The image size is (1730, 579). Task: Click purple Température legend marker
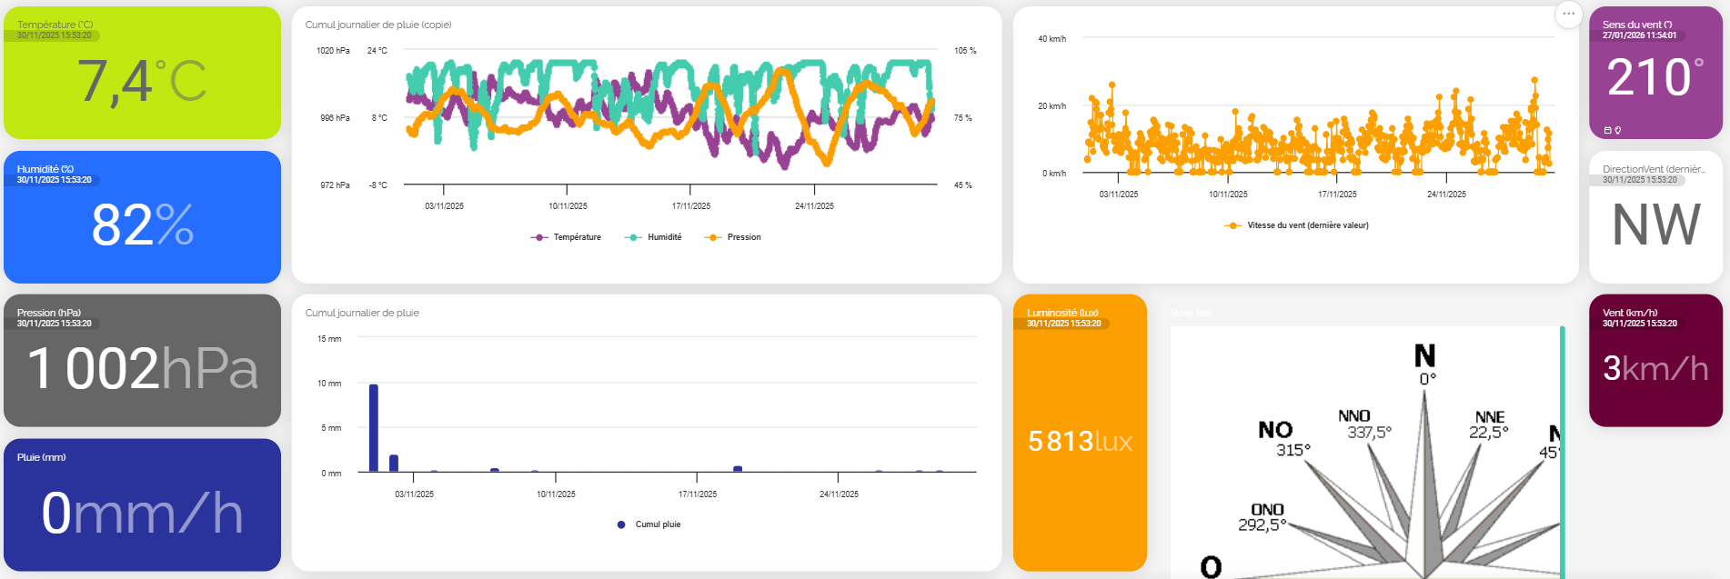tap(539, 237)
